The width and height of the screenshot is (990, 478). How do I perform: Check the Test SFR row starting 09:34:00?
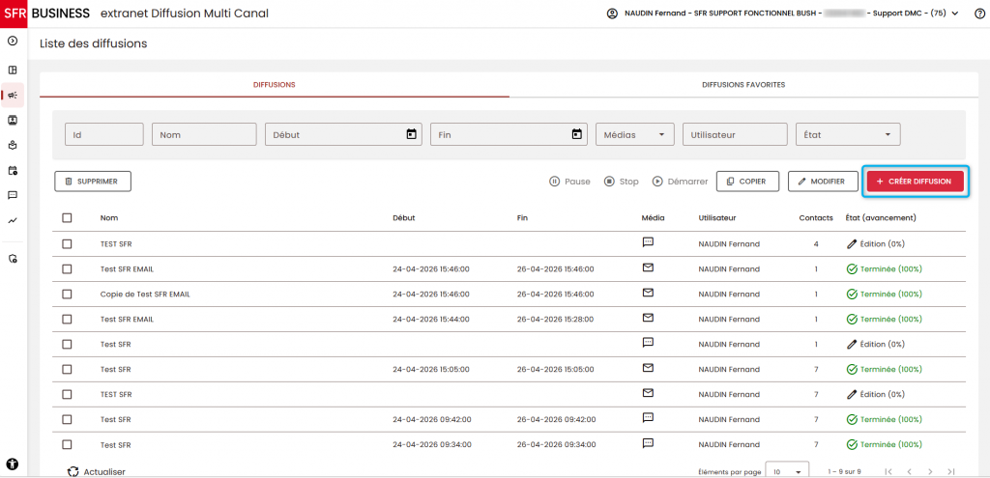point(67,444)
